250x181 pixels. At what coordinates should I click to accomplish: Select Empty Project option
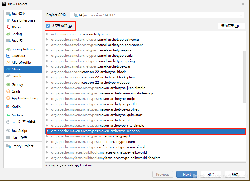[x=22, y=146]
